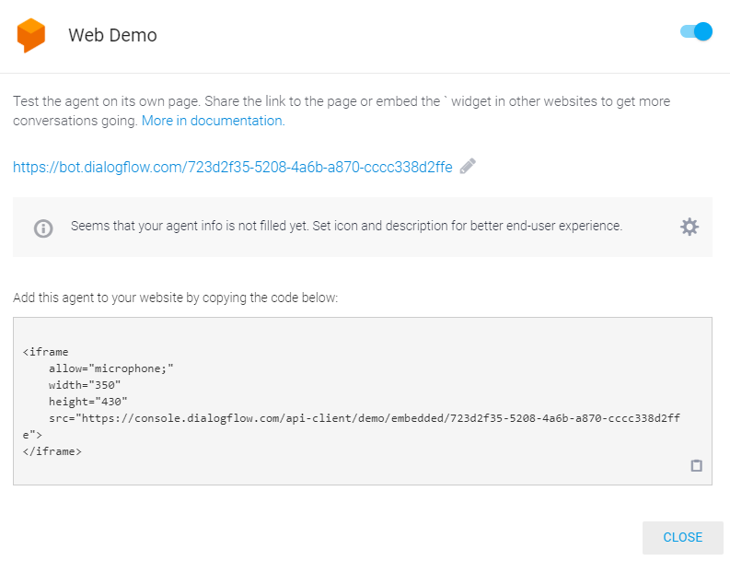The width and height of the screenshot is (730, 561).
Task: Open the More in documentation link
Action: pos(214,121)
